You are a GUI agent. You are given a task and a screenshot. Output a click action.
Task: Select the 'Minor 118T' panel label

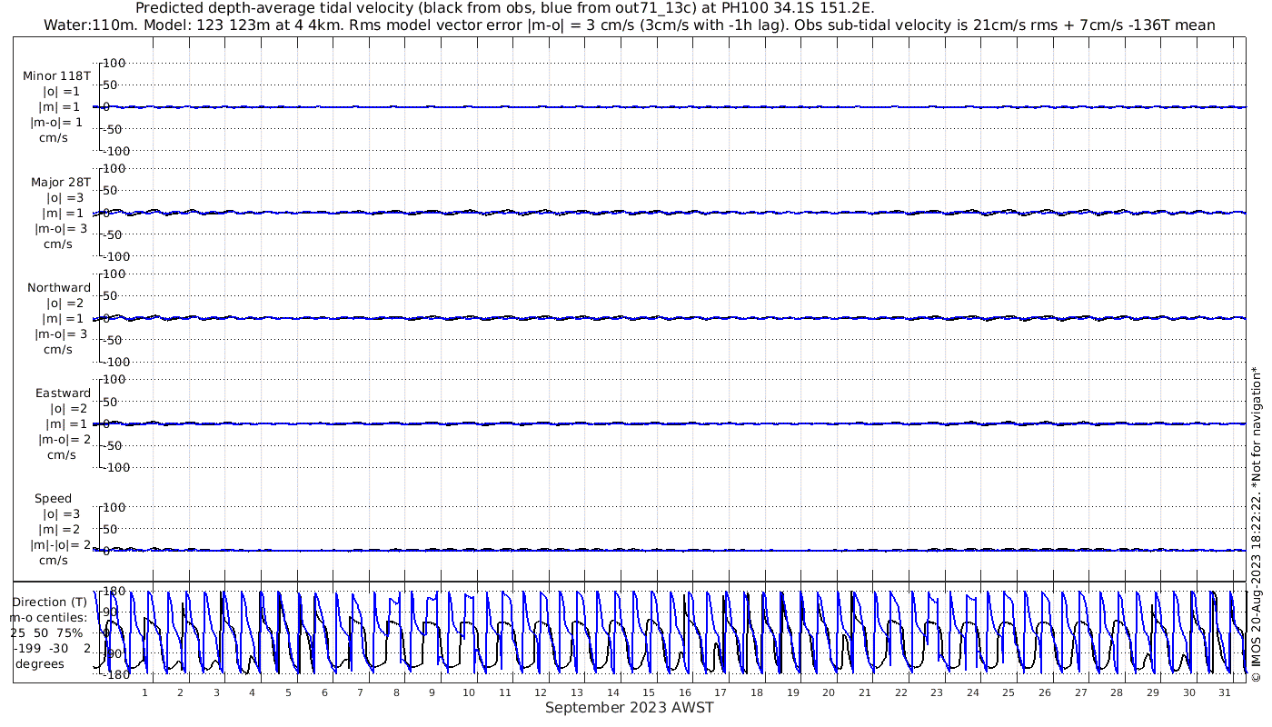(57, 76)
